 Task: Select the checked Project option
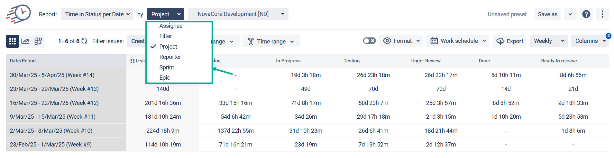click(x=168, y=47)
